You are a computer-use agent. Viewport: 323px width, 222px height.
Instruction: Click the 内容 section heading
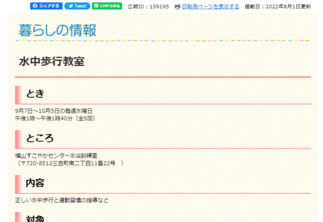click(x=35, y=183)
